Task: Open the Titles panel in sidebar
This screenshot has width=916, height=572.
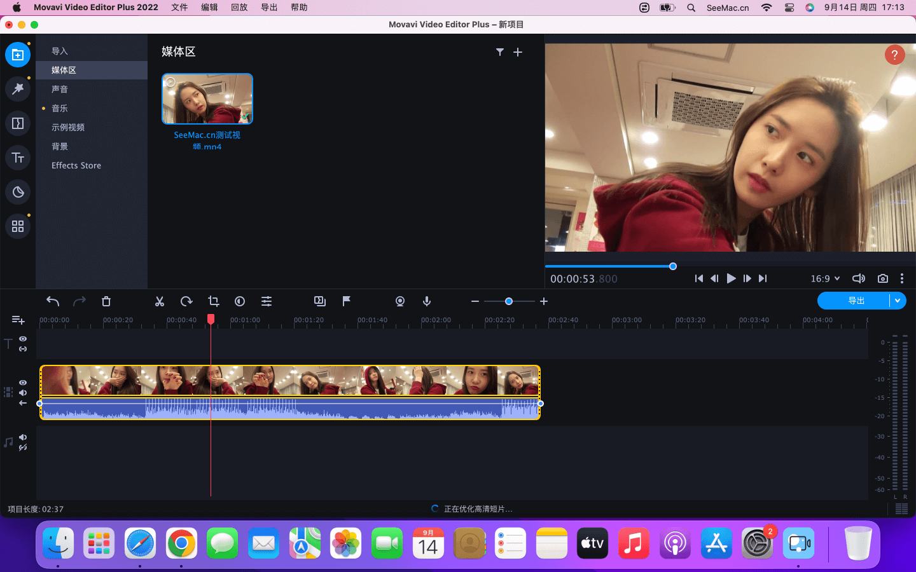Action: click(18, 158)
